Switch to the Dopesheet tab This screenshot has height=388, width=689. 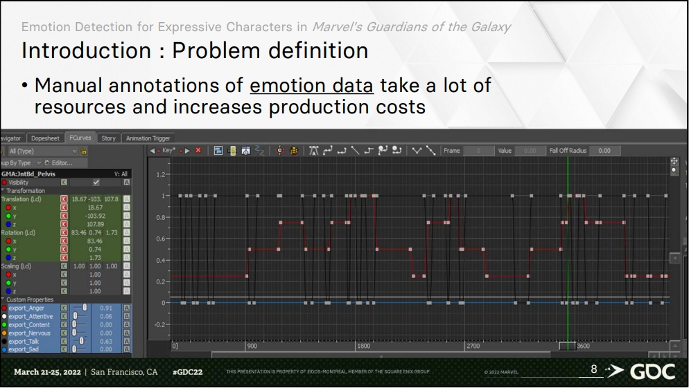click(45, 138)
